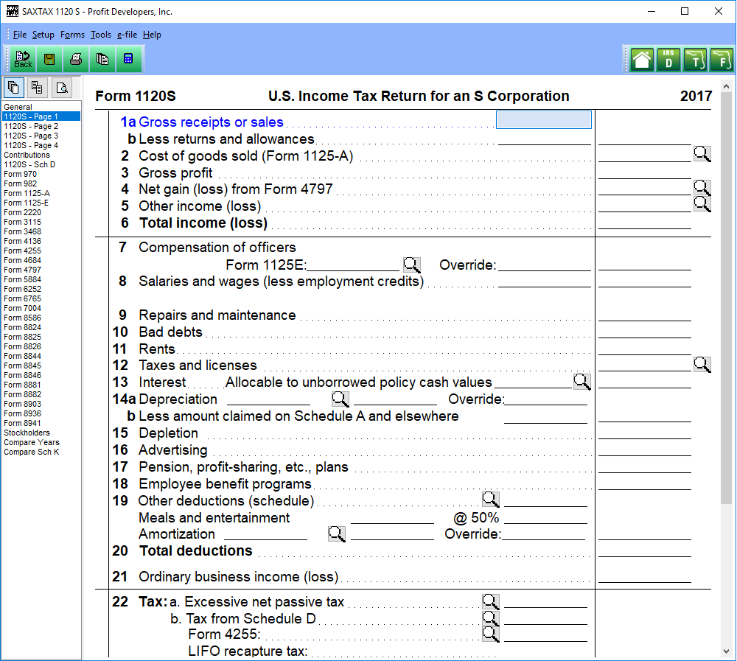Open Excessive net passive tax lookup
This screenshot has height=661, width=737.
click(x=491, y=601)
